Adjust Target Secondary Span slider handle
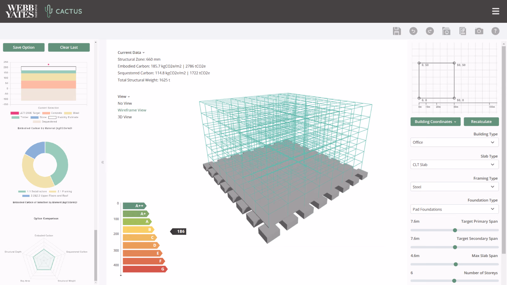 coord(455,247)
